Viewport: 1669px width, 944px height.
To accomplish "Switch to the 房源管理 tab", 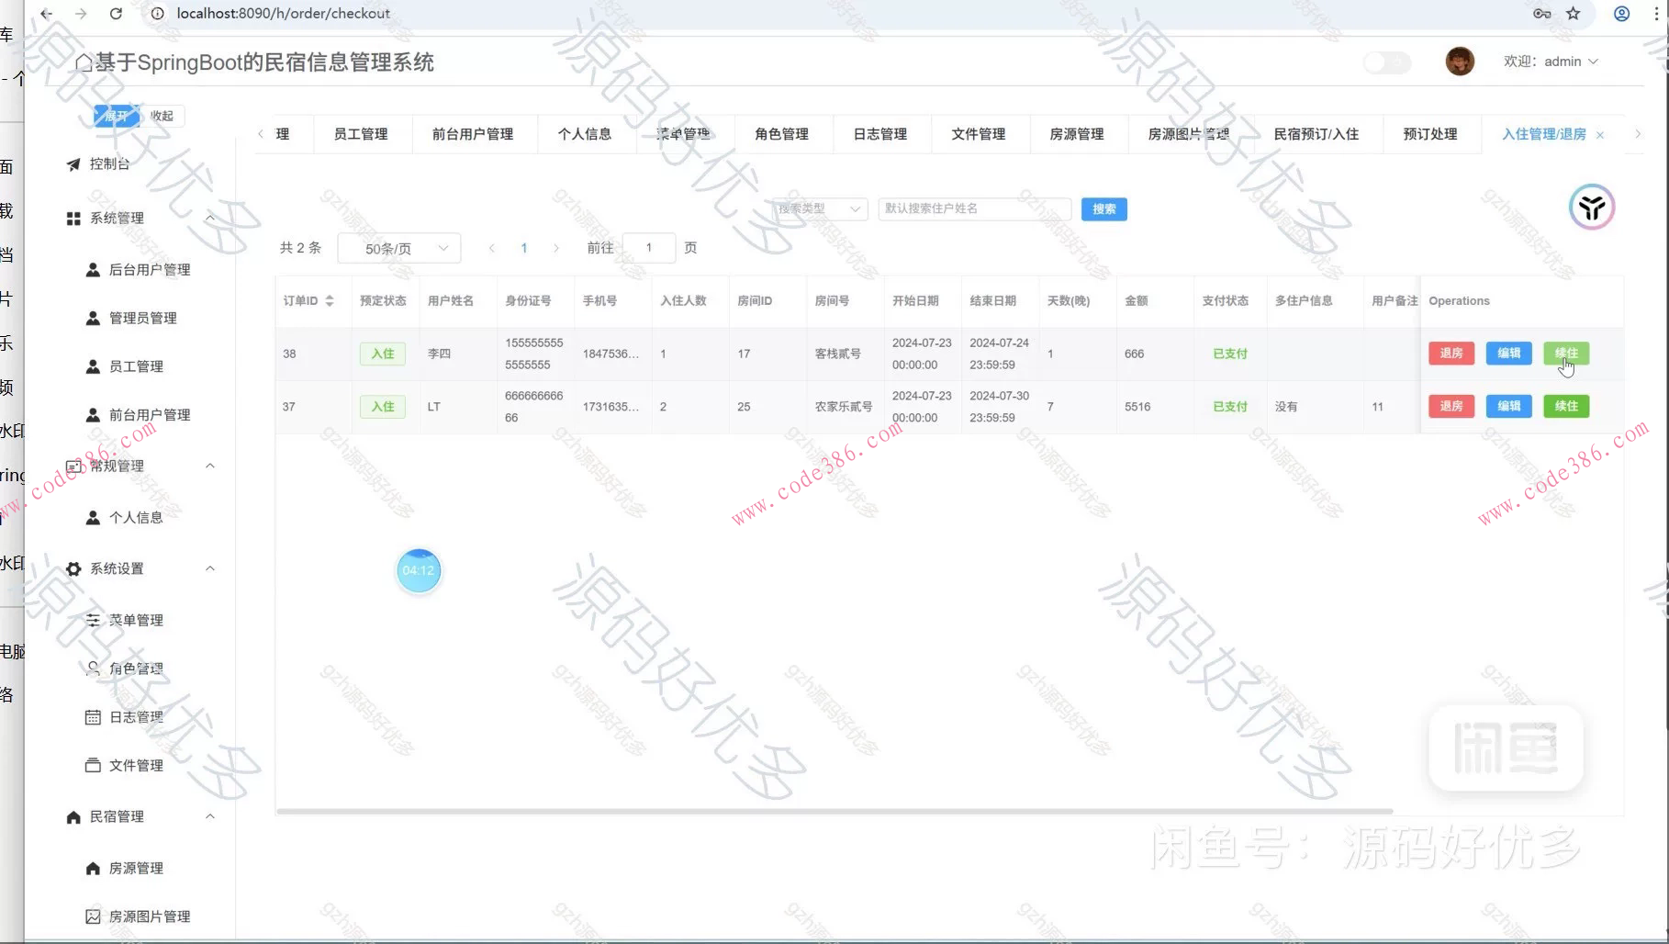I will click(1077, 134).
